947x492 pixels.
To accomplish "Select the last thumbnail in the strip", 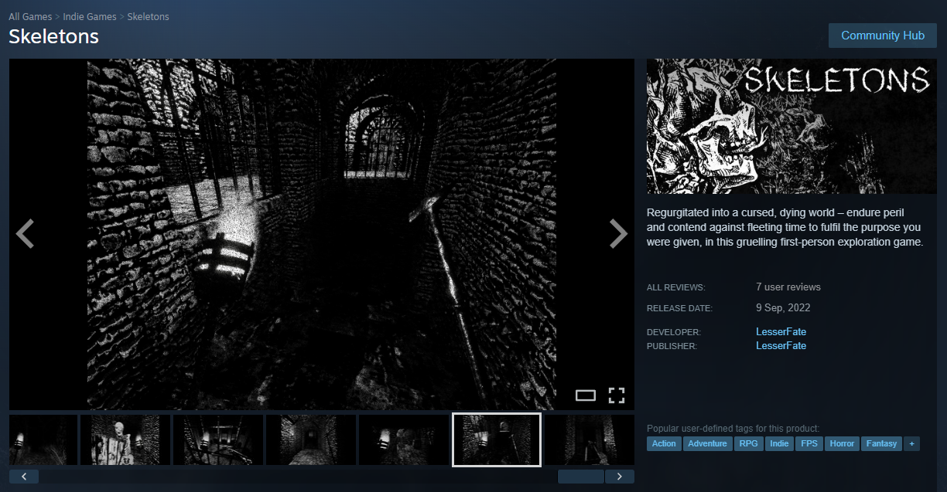I will (x=590, y=439).
